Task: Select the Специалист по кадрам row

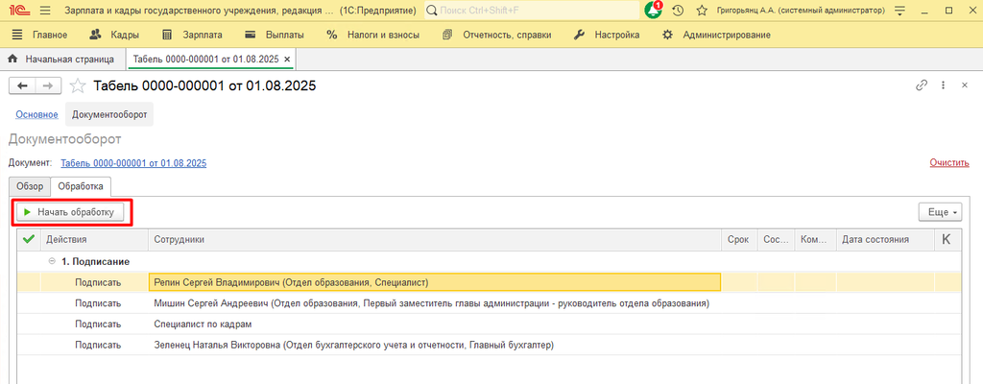Action: click(x=198, y=324)
